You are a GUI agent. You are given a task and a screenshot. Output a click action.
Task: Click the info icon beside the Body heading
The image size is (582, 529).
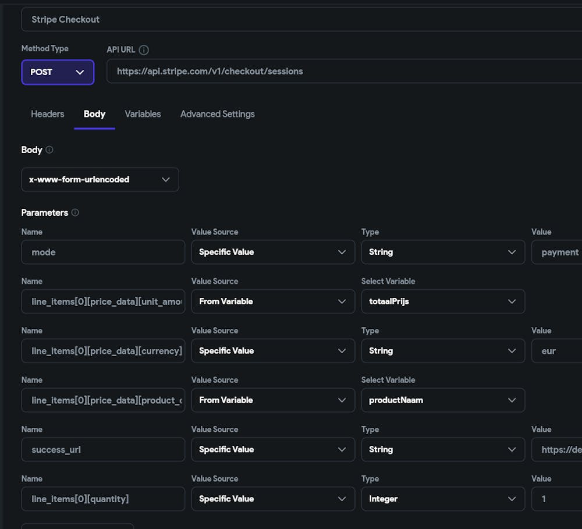49,150
